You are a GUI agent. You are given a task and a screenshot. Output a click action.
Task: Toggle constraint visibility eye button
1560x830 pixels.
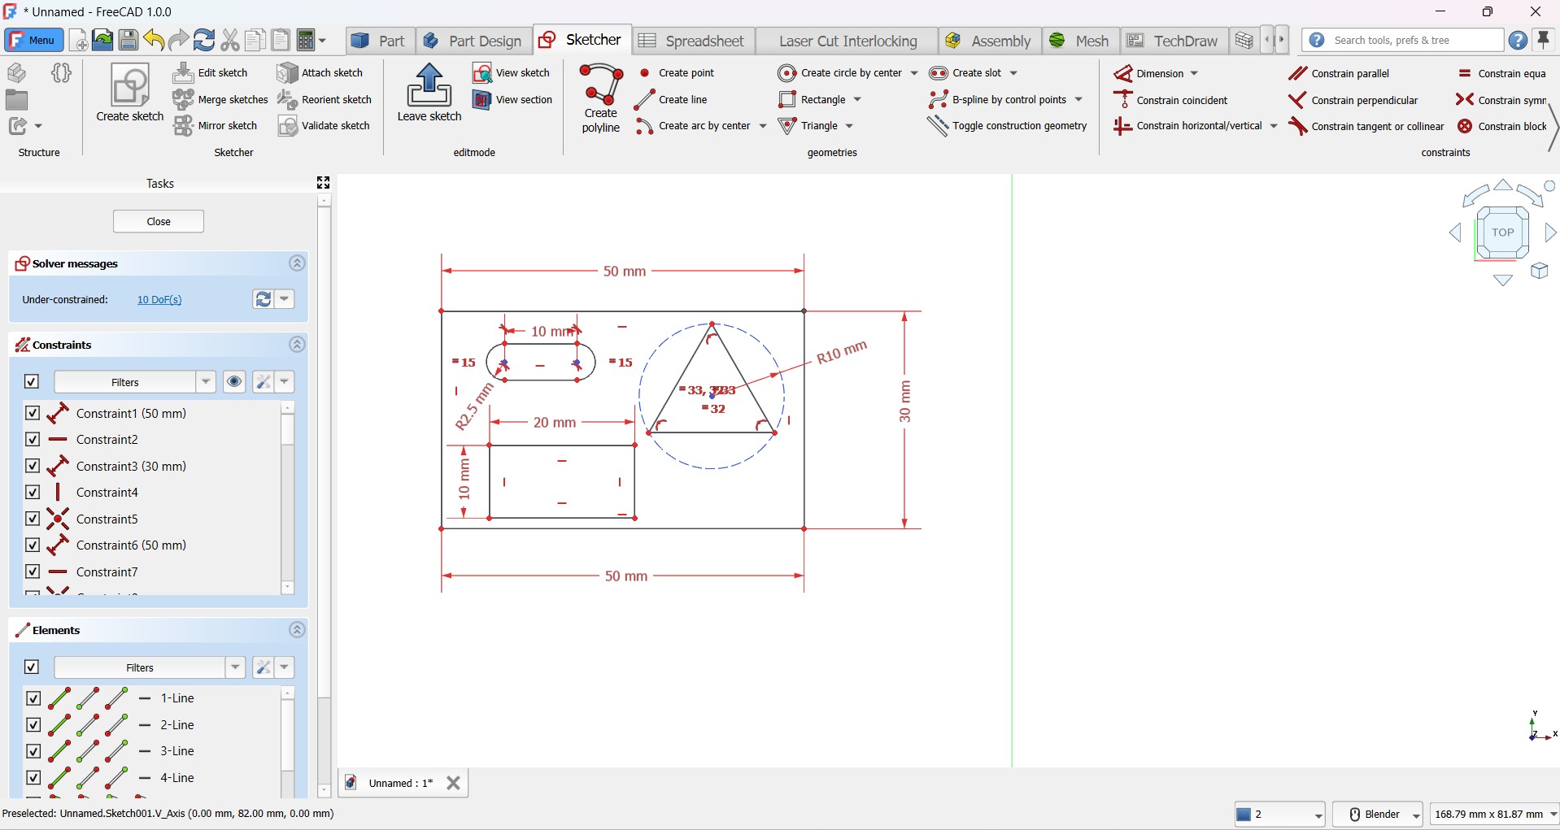[234, 381]
